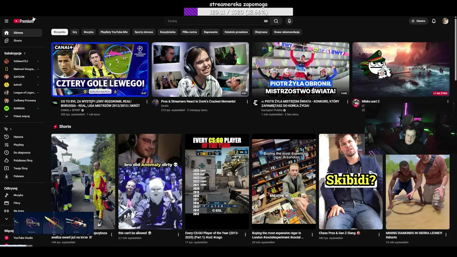The image size is (457, 257).
Task: Open Every CS:GO Player short
Action: click(x=217, y=181)
